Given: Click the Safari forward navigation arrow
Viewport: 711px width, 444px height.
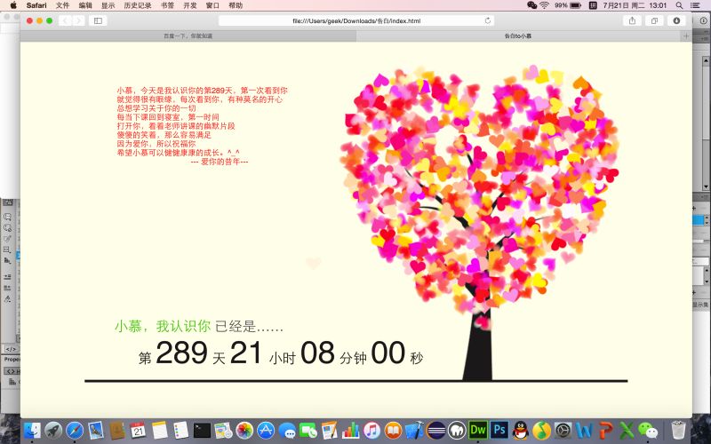Looking at the screenshot, I should coord(78,20).
